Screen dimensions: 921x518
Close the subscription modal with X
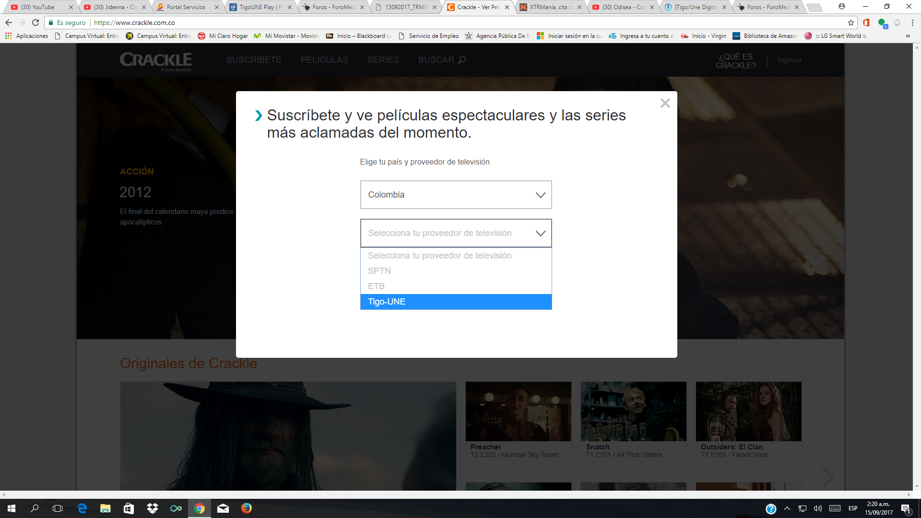pyautogui.click(x=665, y=103)
